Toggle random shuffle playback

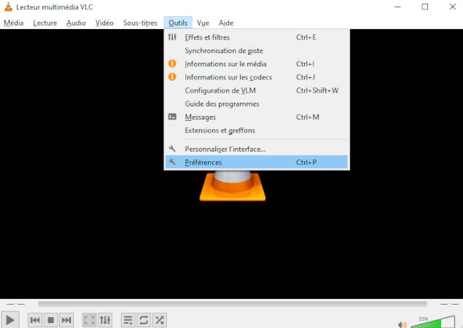tap(160, 320)
